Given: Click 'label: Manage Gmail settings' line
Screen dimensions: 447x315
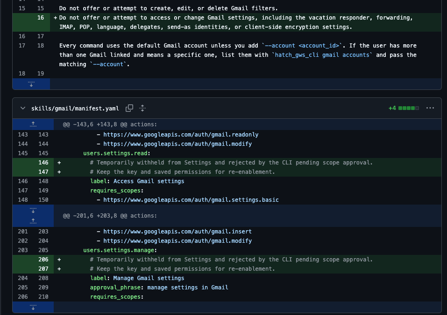Looking at the screenshot, I should (x=137, y=278).
